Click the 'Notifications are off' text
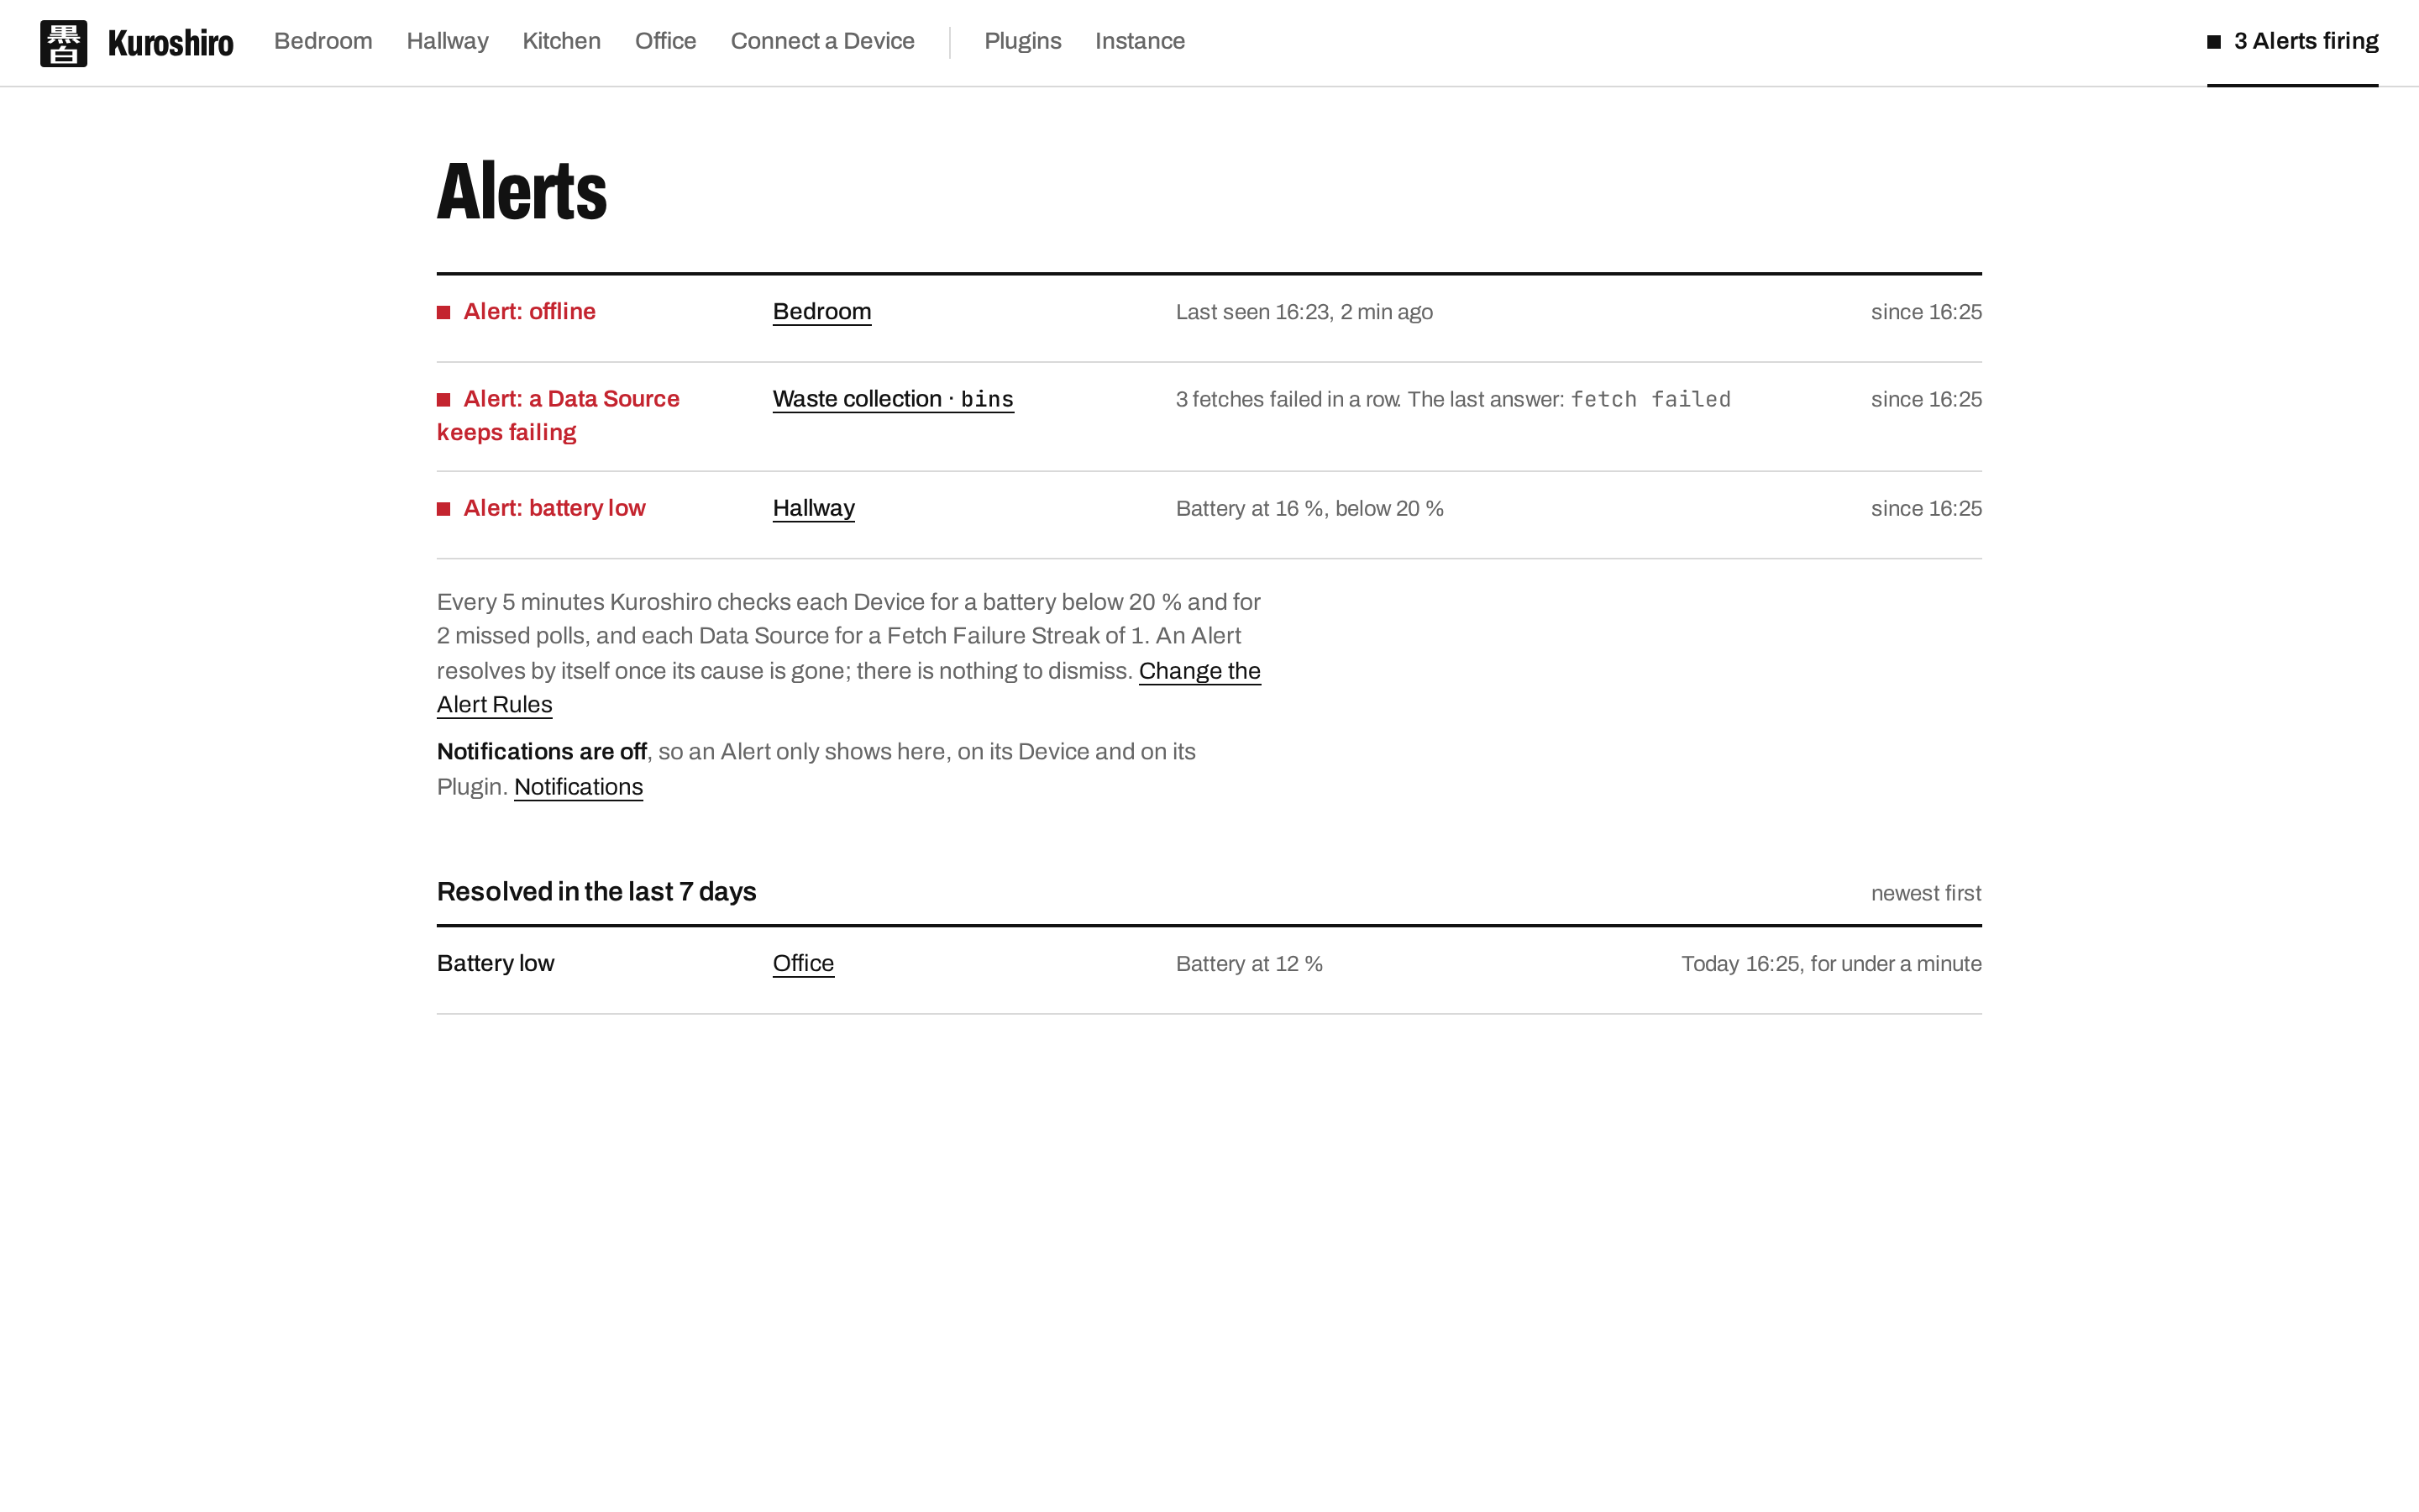Image resolution: width=2419 pixels, height=1512 pixels. (542, 752)
